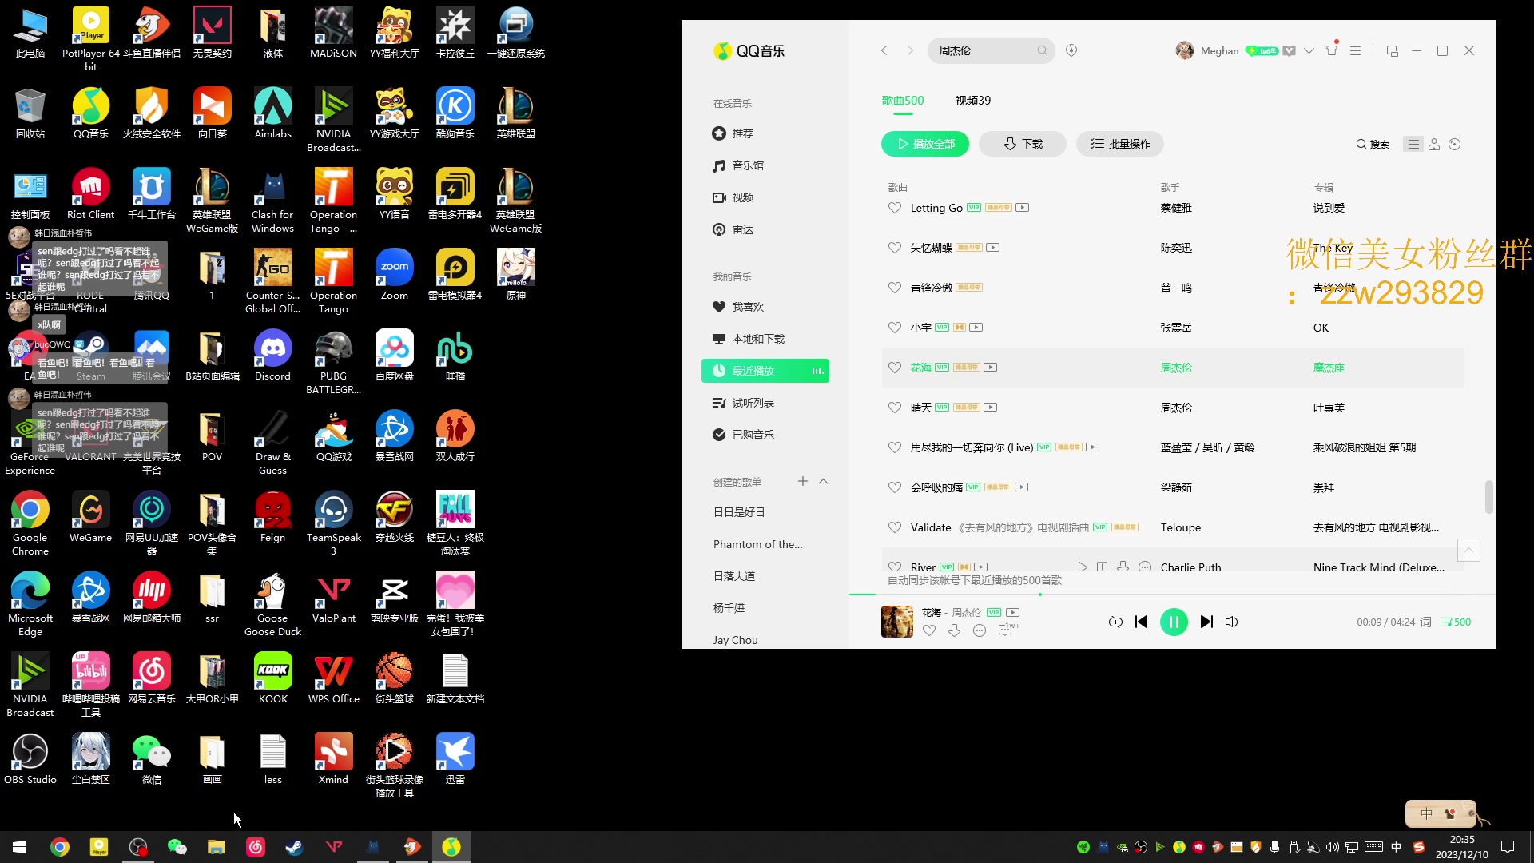Open the music recognition (listen) icon
1534x863 pixels.
pyautogui.click(x=1071, y=50)
